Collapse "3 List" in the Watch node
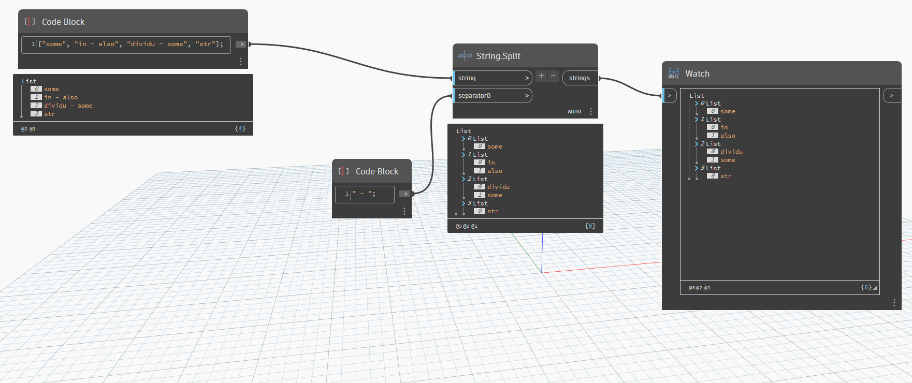 click(697, 168)
